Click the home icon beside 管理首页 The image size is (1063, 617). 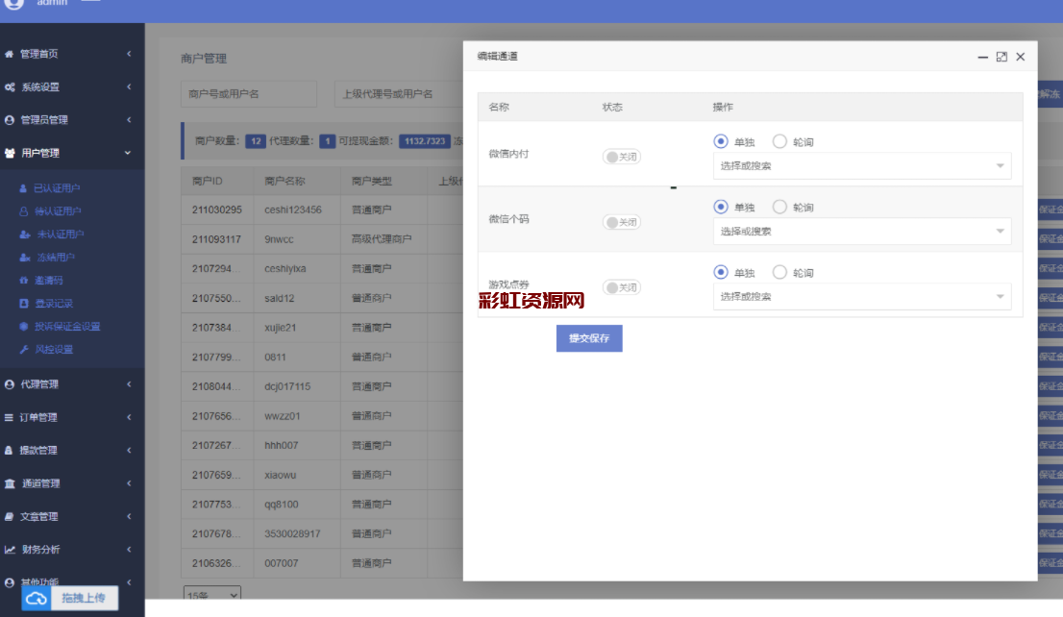point(10,55)
